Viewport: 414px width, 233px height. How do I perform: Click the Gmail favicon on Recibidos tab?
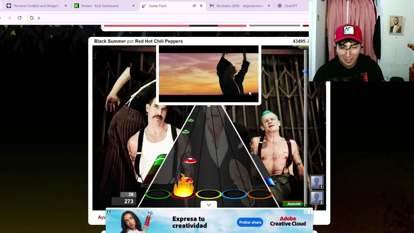(212, 6)
